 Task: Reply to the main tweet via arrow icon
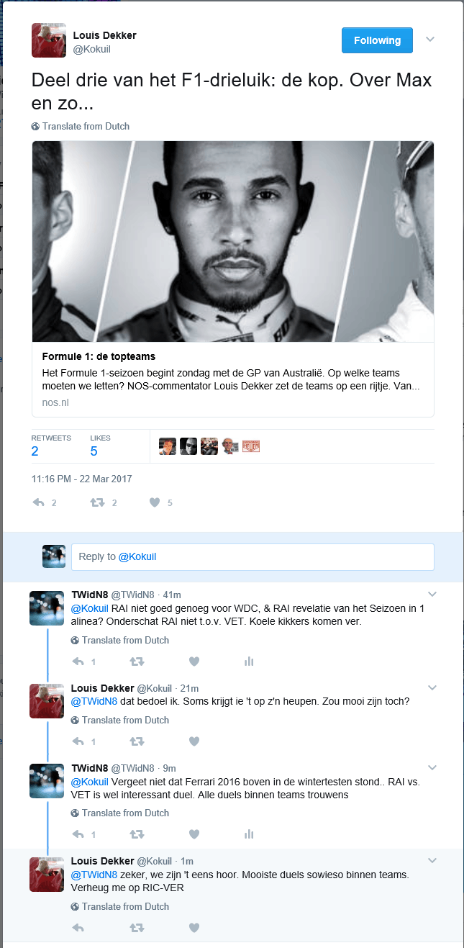39,502
